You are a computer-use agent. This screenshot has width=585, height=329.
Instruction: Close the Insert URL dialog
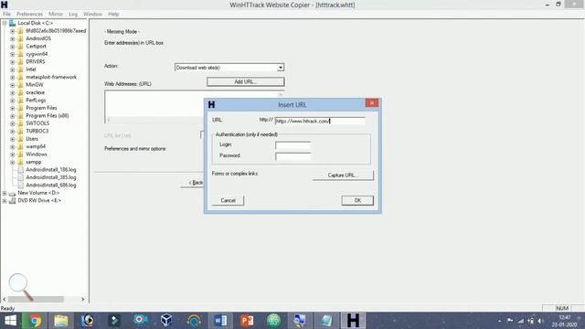point(372,103)
